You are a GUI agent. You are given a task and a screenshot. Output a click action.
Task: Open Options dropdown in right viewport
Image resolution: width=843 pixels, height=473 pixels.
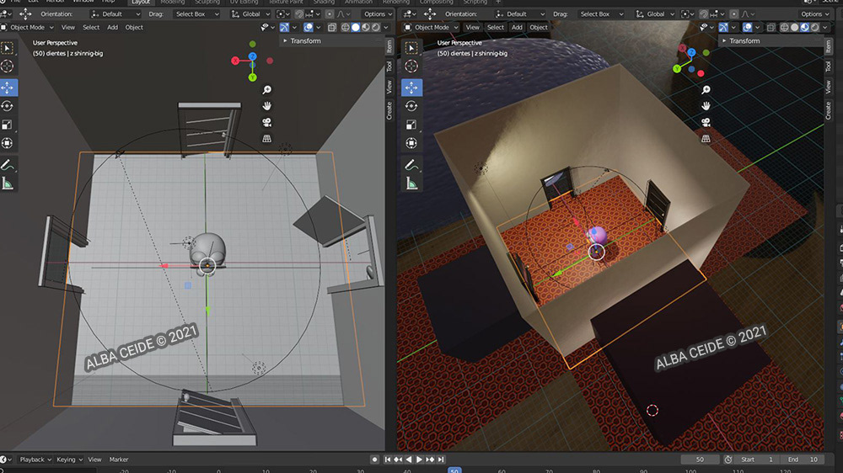click(814, 14)
